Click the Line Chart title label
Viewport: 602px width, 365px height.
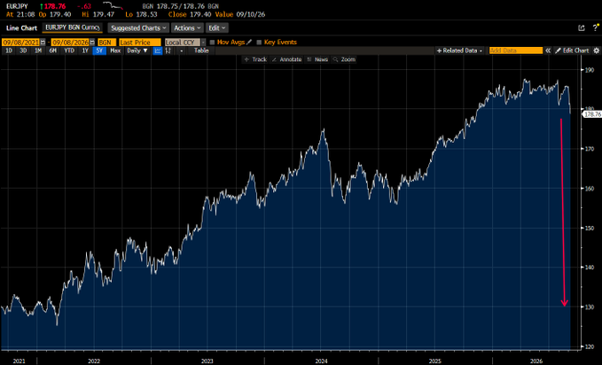tap(21, 28)
